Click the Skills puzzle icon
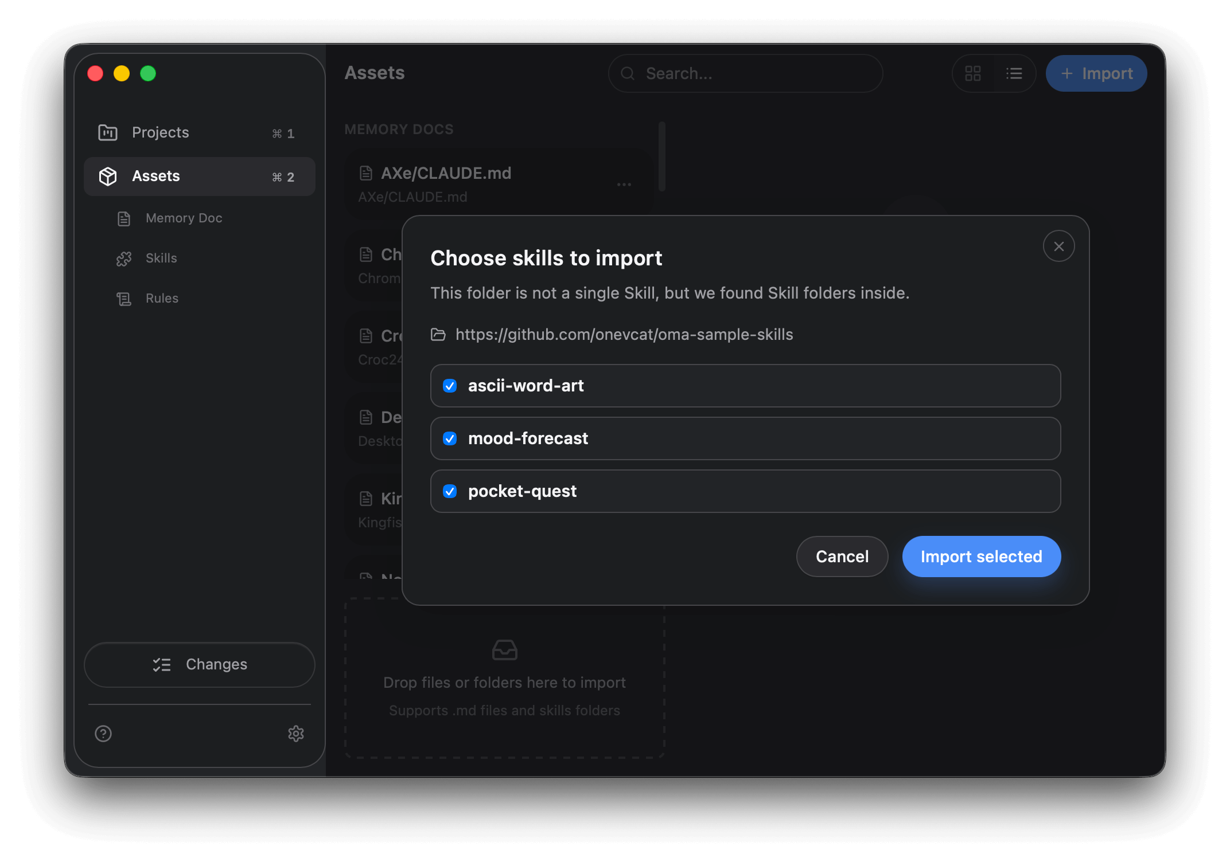The image size is (1230, 862). coord(124,259)
